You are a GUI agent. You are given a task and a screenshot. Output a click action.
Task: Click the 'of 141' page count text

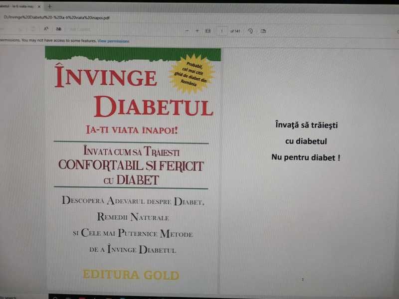point(235,31)
